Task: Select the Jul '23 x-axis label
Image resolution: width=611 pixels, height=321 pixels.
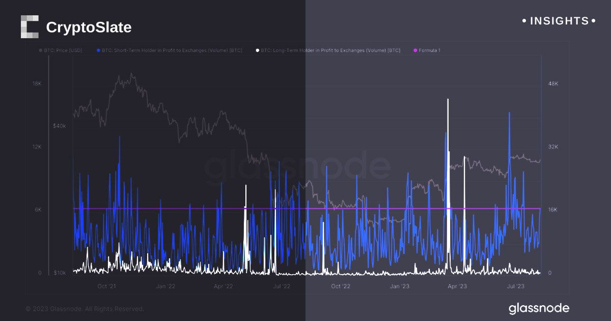Action: 515,286
